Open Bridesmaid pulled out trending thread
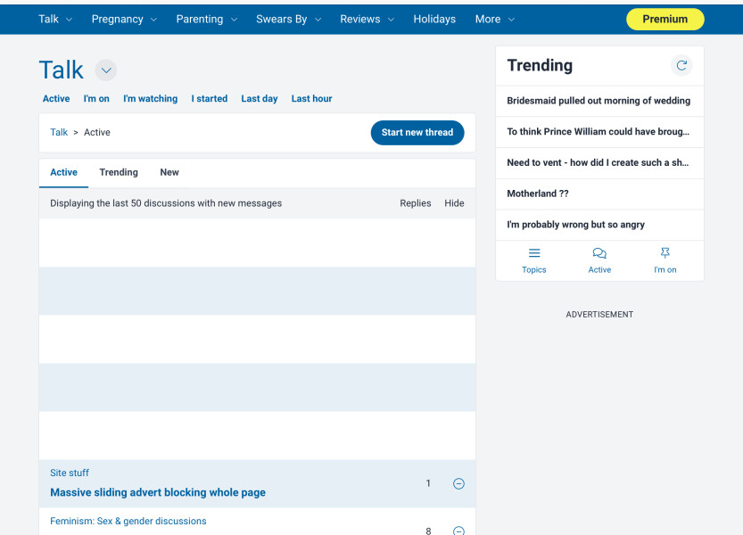 pos(599,101)
